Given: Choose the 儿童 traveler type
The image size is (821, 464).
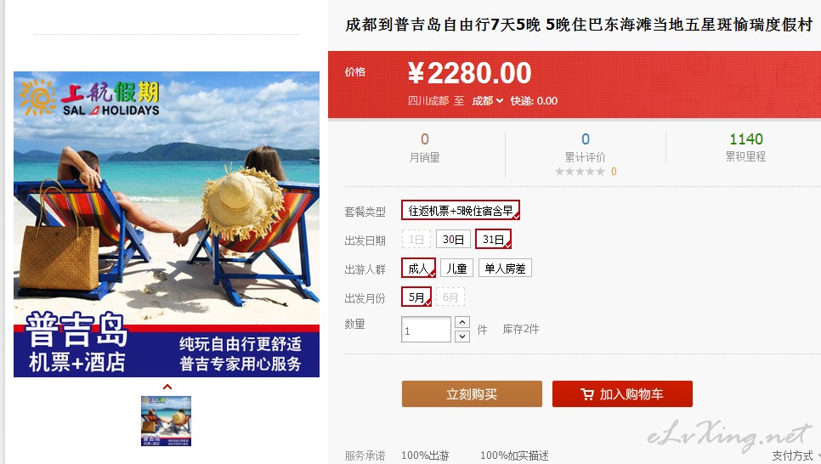Looking at the screenshot, I should (x=456, y=269).
